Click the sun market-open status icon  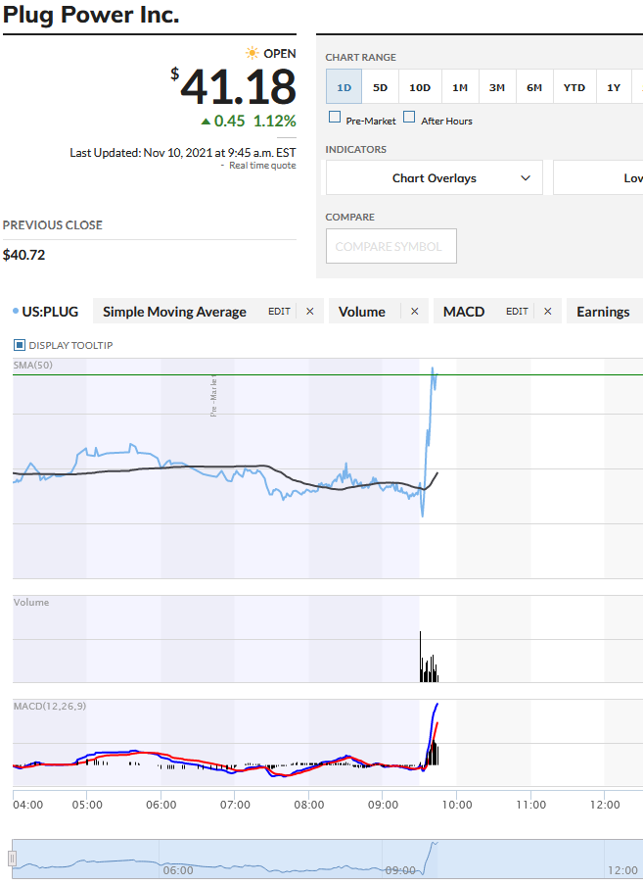pyautogui.click(x=252, y=53)
